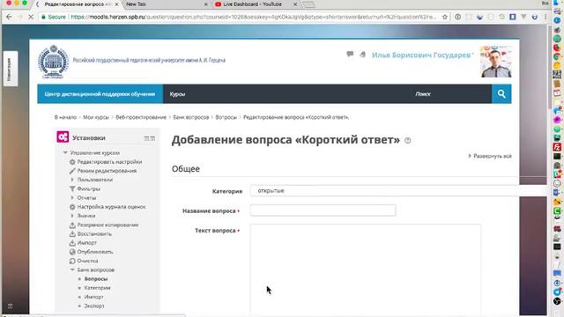
Task: Click the Вопросы item under Банк вопросов
Action: click(x=96, y=279)
